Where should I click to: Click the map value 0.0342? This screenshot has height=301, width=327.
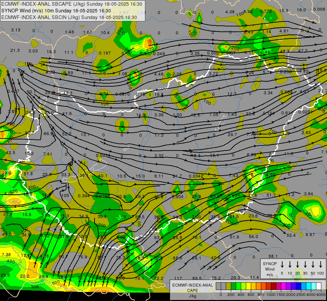point(196,176)
